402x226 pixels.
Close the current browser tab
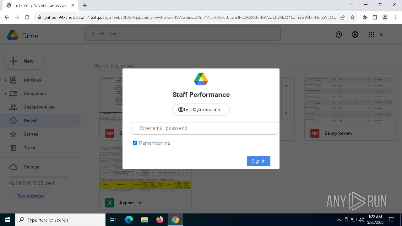tap(73, 5)
